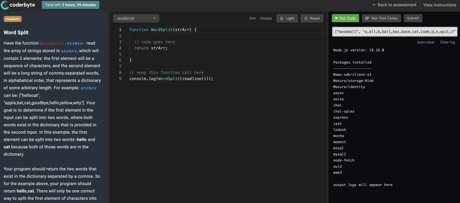The width and height of the screenshot is (460, 203).
Task: Enable Auto-clear for the log
Action: [x=425, y=42]
